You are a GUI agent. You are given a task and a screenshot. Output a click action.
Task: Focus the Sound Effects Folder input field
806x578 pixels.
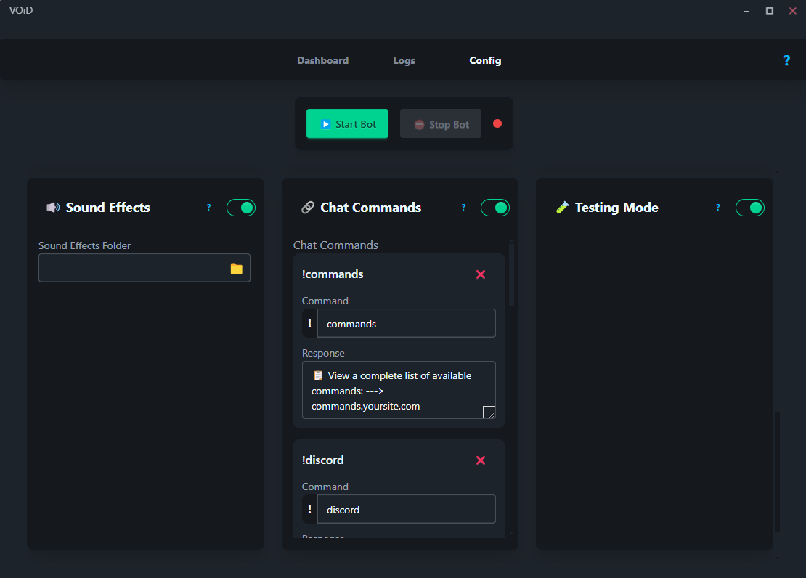[x=144, y=268]
